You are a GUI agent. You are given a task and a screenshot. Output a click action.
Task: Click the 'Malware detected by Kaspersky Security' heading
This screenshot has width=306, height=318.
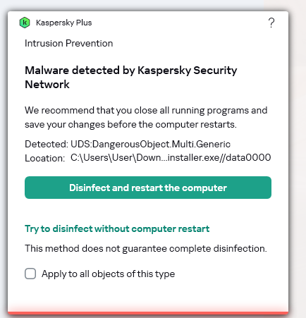[x=131, y=71]
